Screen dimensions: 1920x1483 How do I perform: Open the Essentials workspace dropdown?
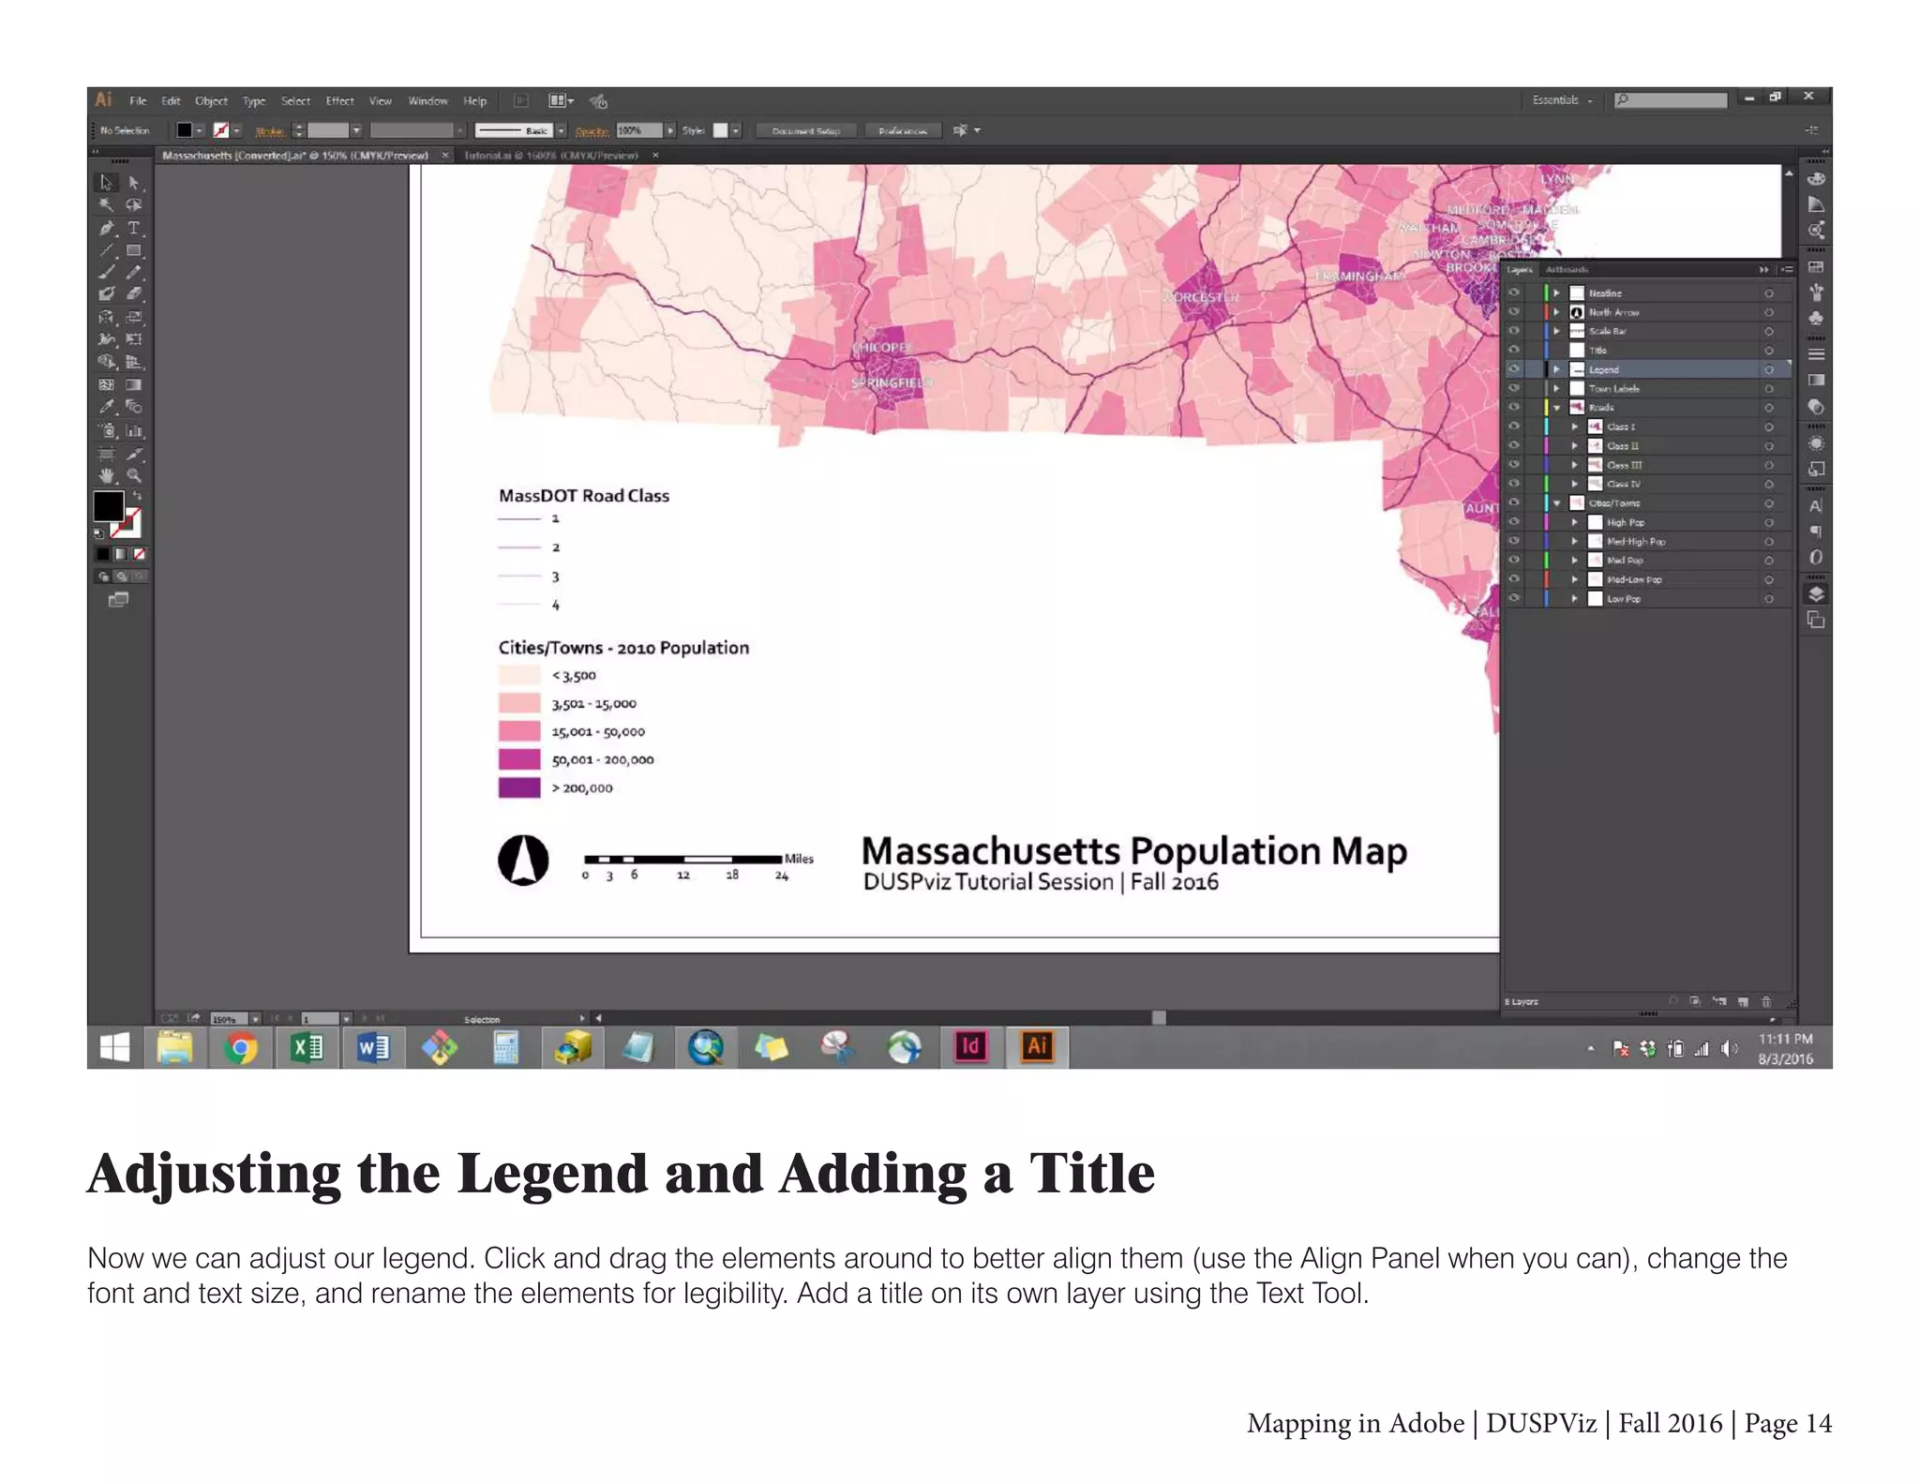1562,99
